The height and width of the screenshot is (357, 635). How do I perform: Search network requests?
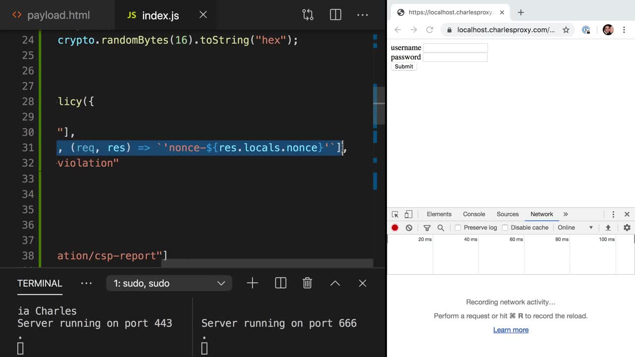click(x=441, y=228)
